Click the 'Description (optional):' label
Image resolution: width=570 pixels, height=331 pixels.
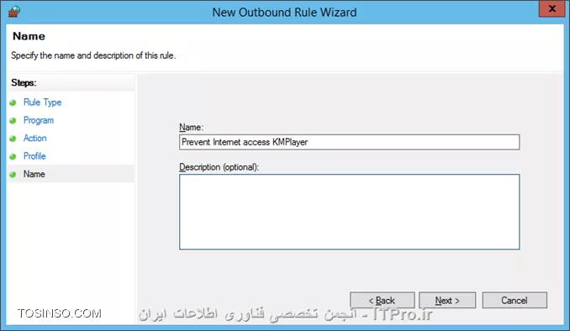click(219, 167)
